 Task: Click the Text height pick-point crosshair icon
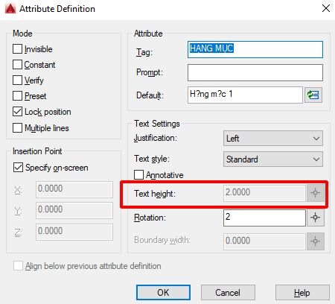coord(315,193)
